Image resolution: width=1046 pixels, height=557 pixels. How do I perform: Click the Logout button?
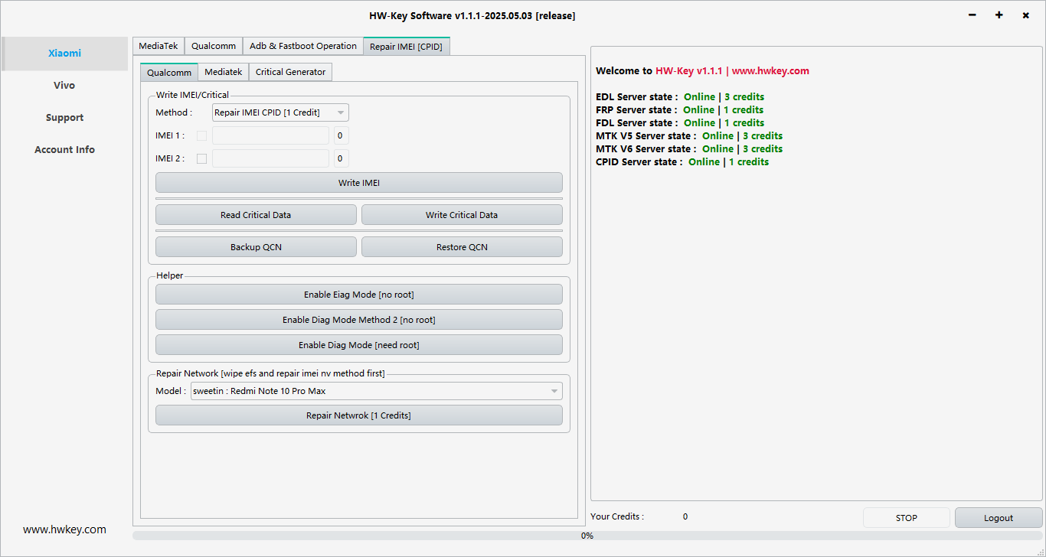(999, 518)
